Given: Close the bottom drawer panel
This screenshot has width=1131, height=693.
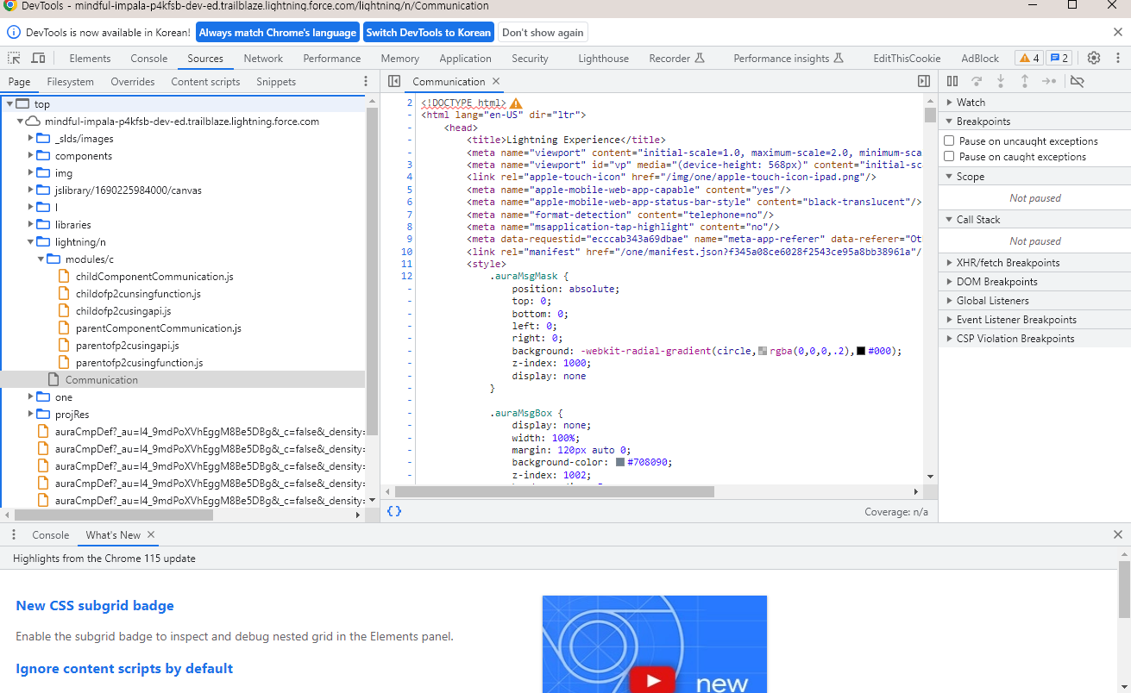Looking at the screenshot, I should point(1118,534).
